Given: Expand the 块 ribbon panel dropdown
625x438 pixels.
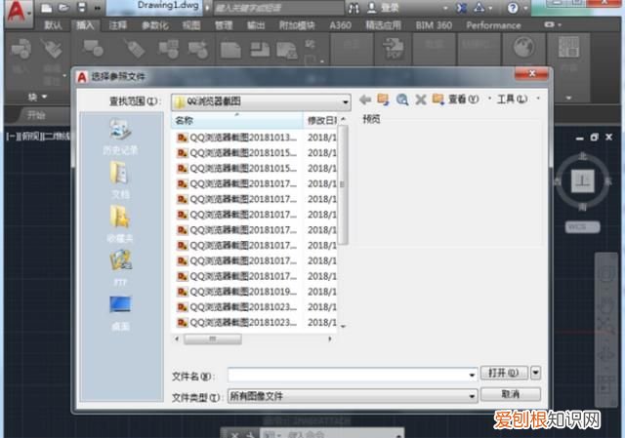Looking at the screenshot, I should (x=37, y=97).
